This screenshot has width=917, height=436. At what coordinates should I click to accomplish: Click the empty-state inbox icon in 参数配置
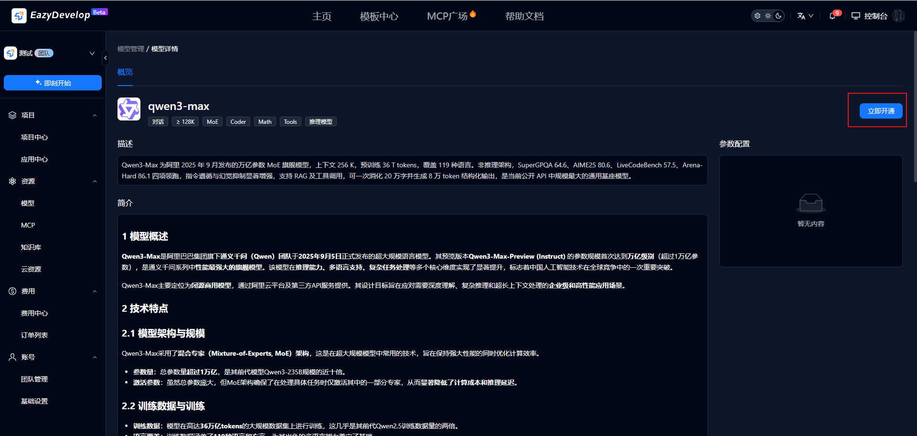click(810, 203)
